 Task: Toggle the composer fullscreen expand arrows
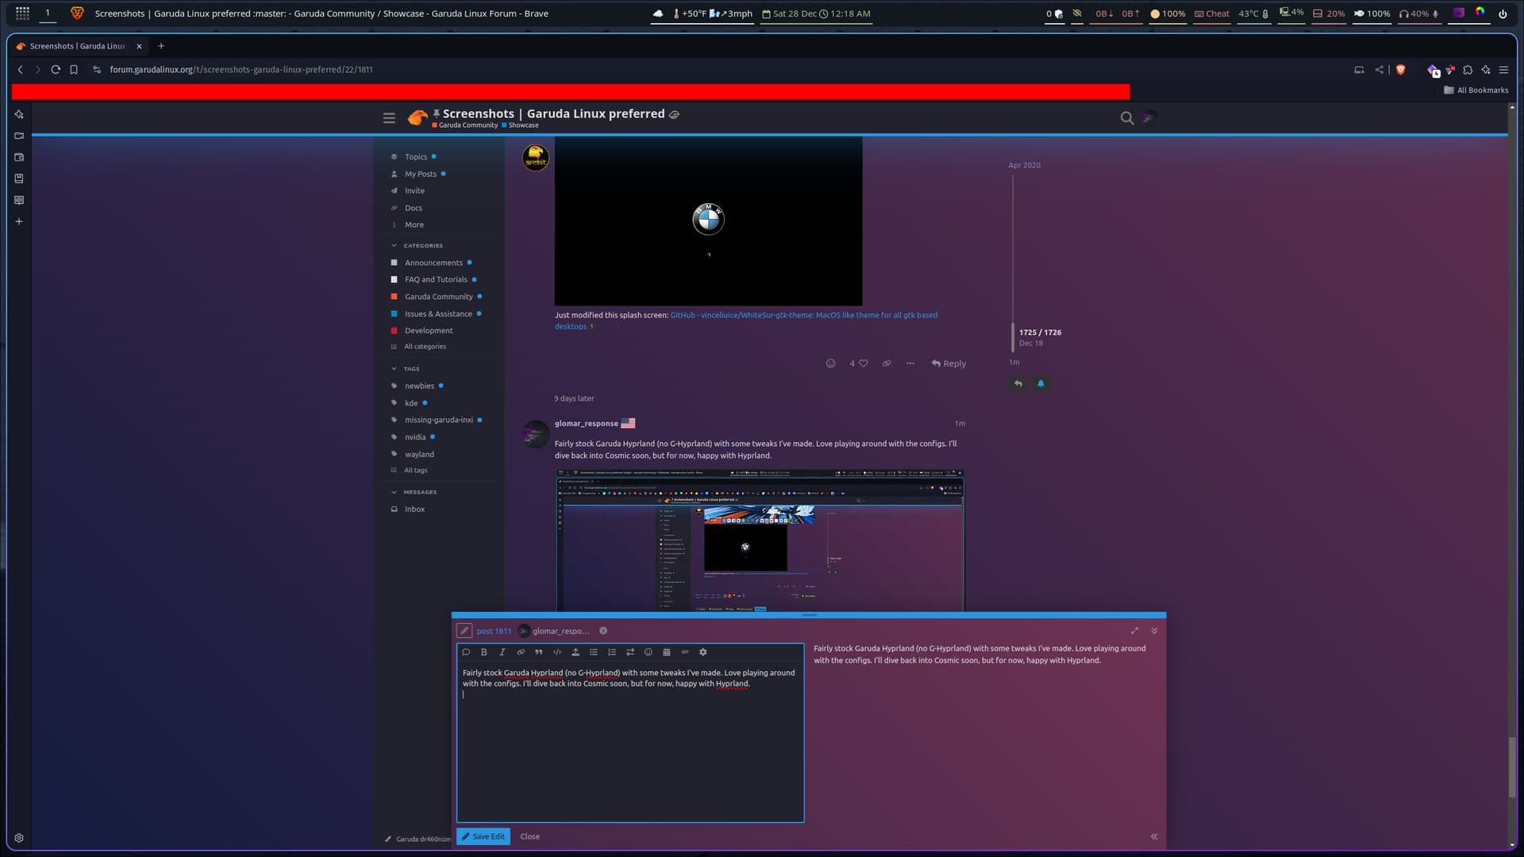click(1134, 631)
